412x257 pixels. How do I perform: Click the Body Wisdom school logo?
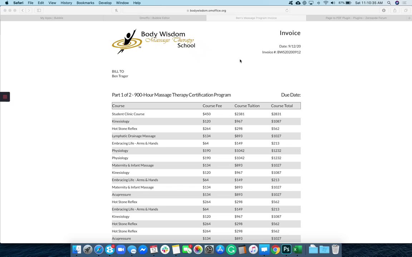click(x=154, y=42)
